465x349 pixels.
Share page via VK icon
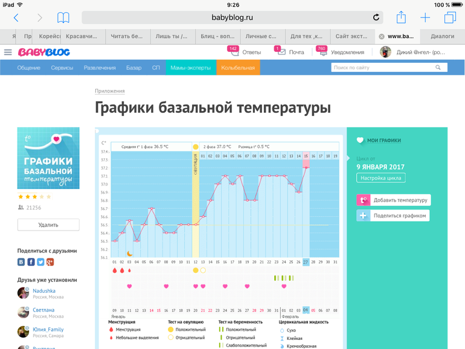tap(21, 262)
